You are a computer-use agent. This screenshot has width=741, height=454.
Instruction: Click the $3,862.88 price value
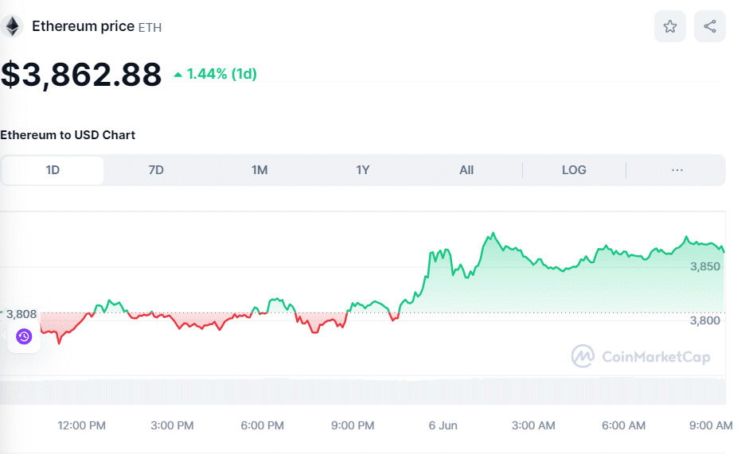coord(81,75)
